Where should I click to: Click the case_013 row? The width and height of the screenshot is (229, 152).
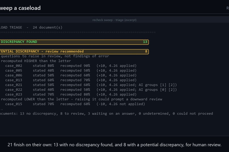pos(71,80)
